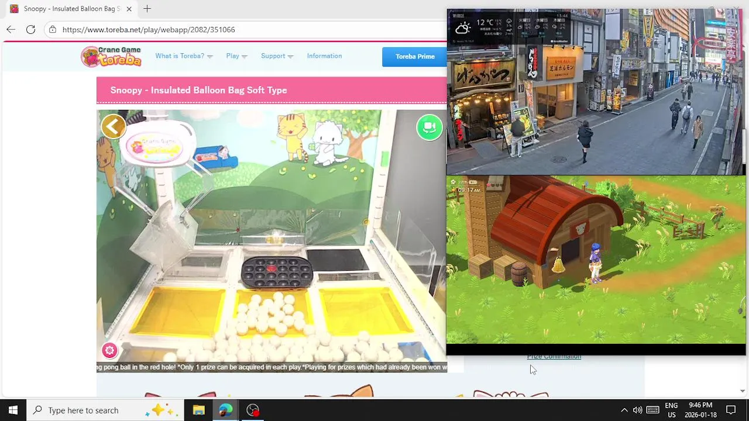Open the touch keyboard tray icon
This screenshot has width=749, height=421.
coord(653,410)
